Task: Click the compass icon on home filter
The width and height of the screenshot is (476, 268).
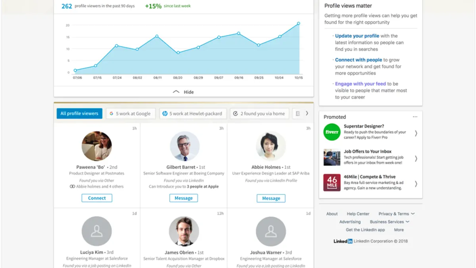Action: coord(235,114)
